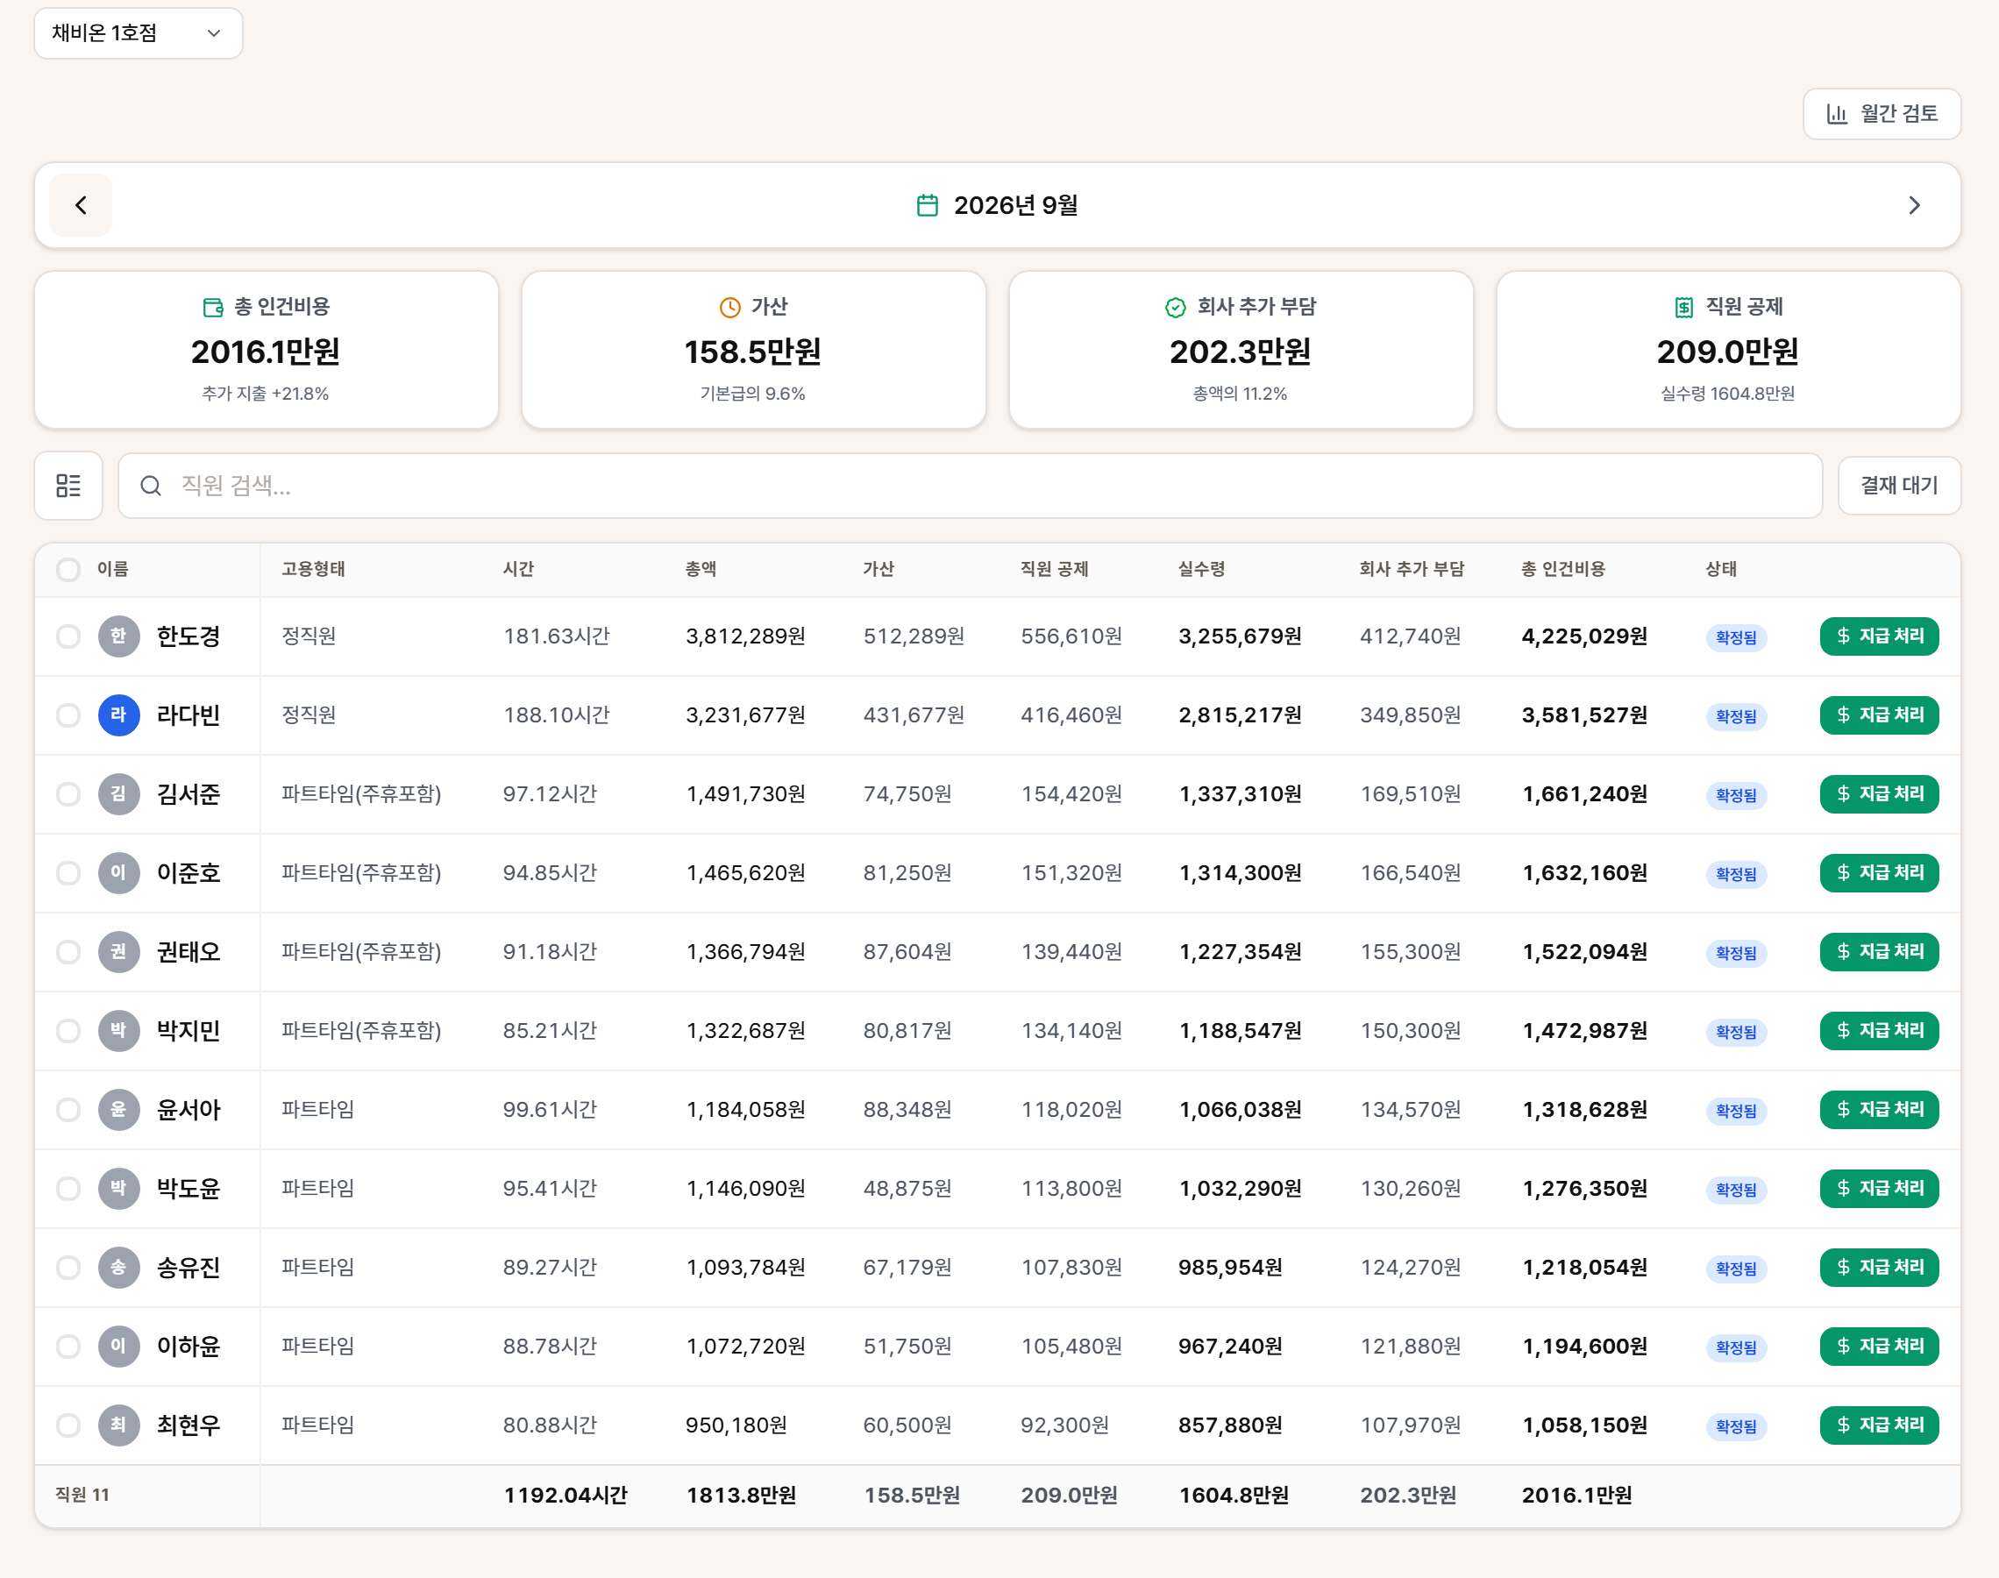Click the 송유진 avatar icon
The height and width of the screenshot is (1578, 1999).
coord(118,1268)
